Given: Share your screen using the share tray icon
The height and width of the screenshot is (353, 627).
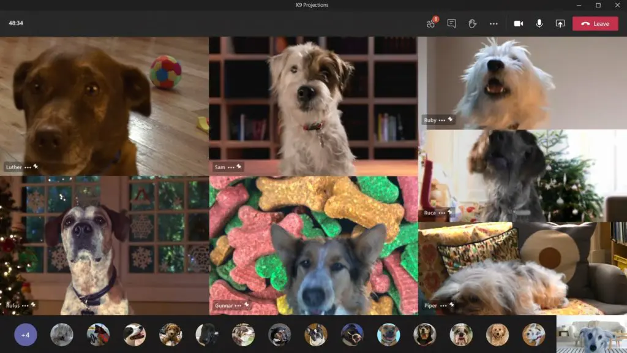Looking at the screenshot, I should coord(560,24).
